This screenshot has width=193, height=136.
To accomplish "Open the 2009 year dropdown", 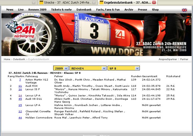I will pyautogui.click(x=61, y=68).
